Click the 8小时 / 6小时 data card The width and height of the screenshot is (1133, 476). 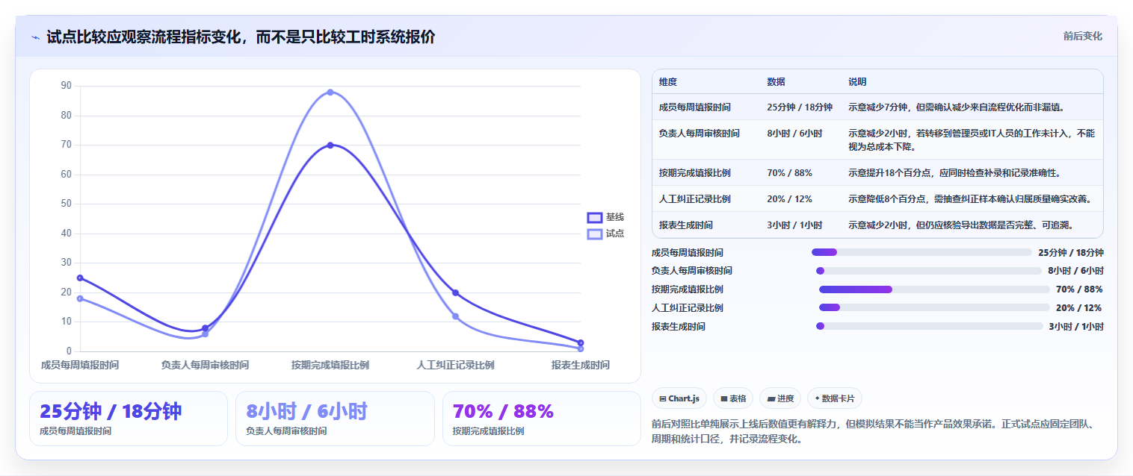coord(335,419)
